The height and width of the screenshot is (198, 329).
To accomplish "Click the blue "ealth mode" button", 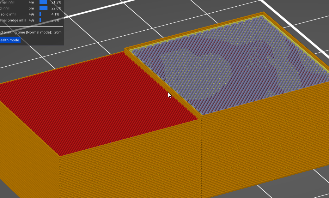I will point(10,40).
